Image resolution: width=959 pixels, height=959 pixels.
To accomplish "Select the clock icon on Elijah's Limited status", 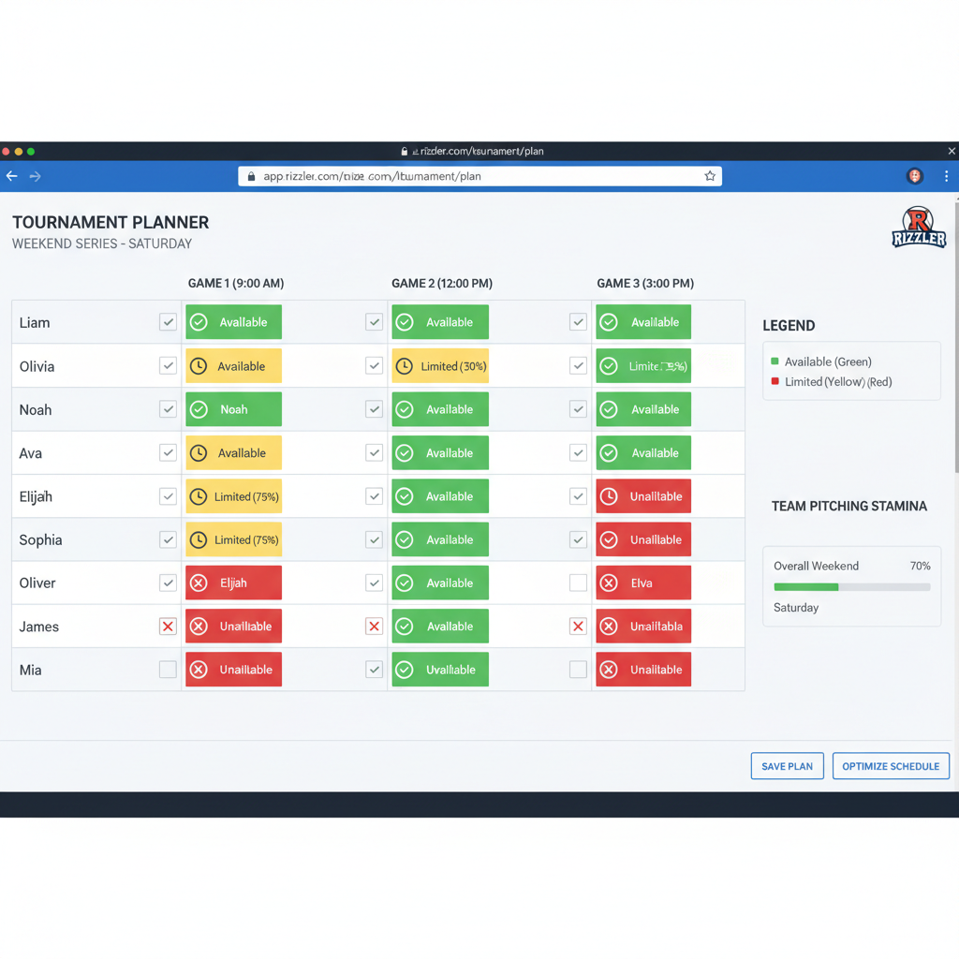I will (198, 495).
